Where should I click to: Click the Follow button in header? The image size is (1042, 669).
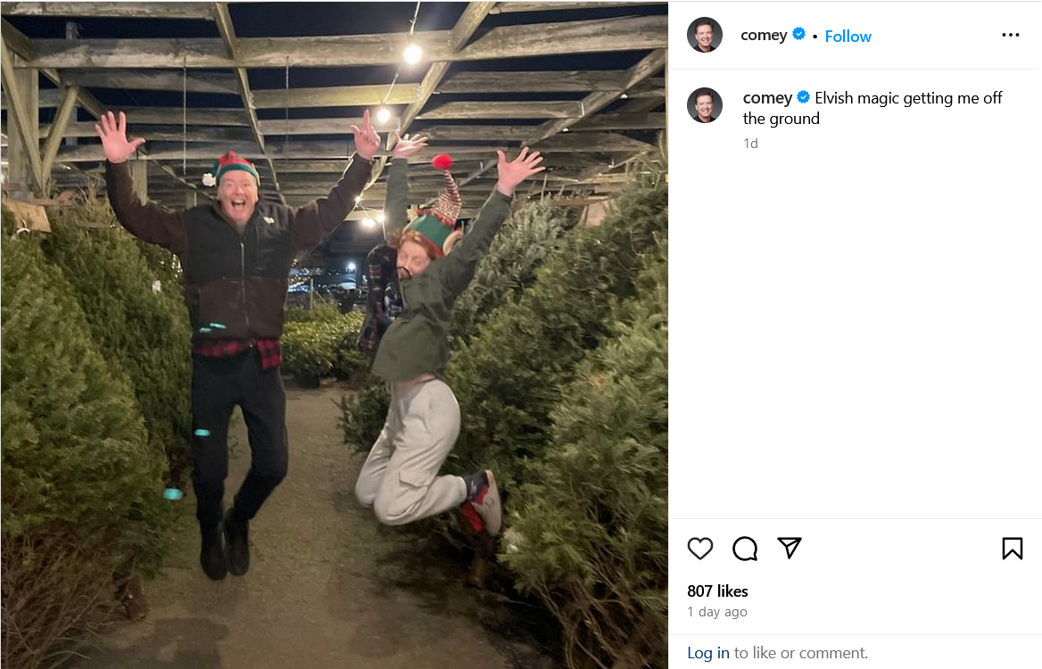[848, 36]
